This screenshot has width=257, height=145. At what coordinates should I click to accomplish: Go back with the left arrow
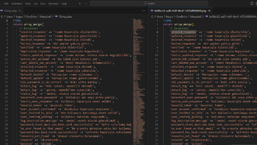coord(80,4)
